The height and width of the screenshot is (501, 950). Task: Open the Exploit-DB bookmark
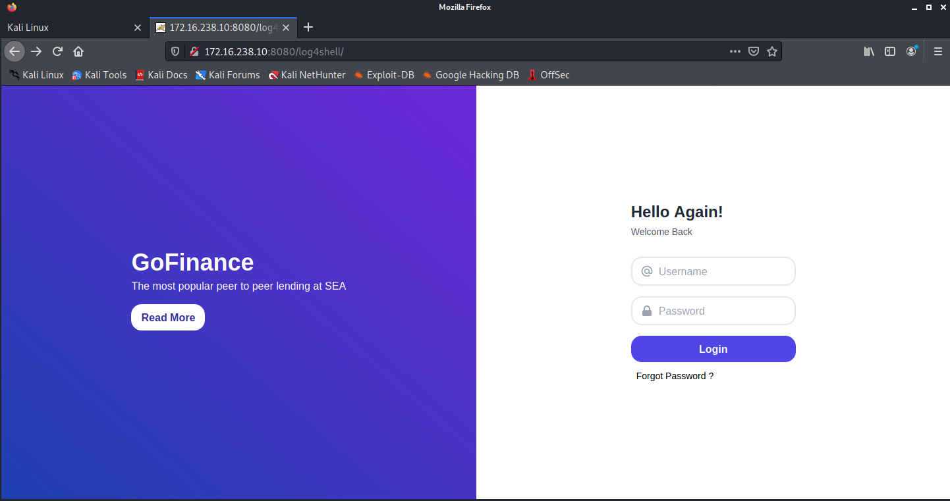click(x=383, y=75)
